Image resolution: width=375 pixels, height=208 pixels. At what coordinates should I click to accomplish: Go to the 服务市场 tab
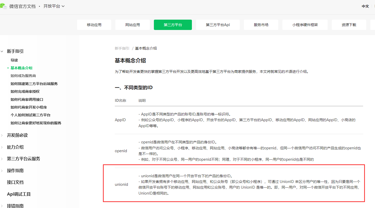[261, 25]
